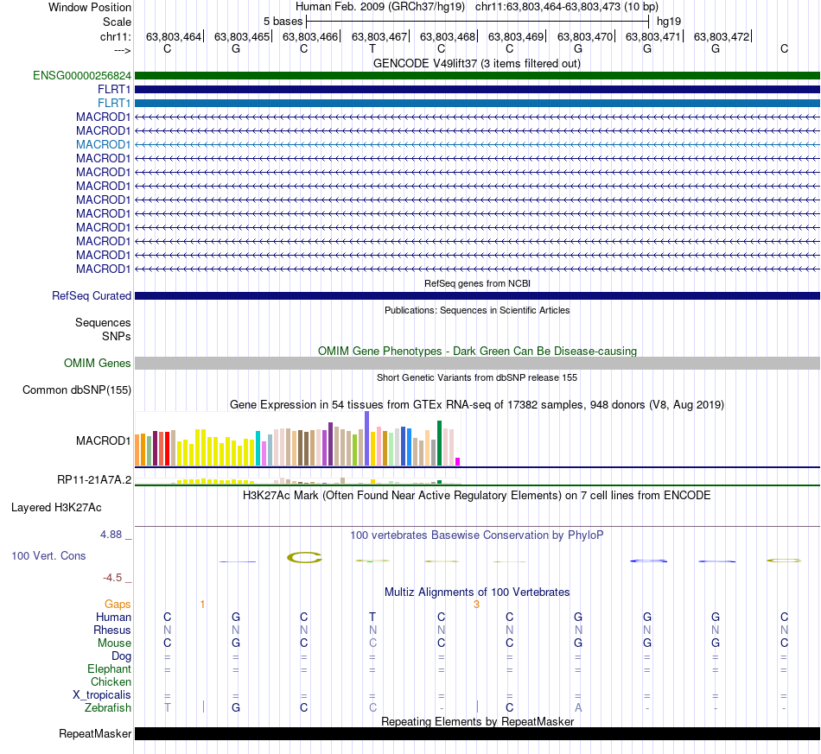Click the T base in the Human alignment row

(x=372, y=618)
